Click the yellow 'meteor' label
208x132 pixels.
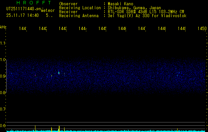pos(48,11)
